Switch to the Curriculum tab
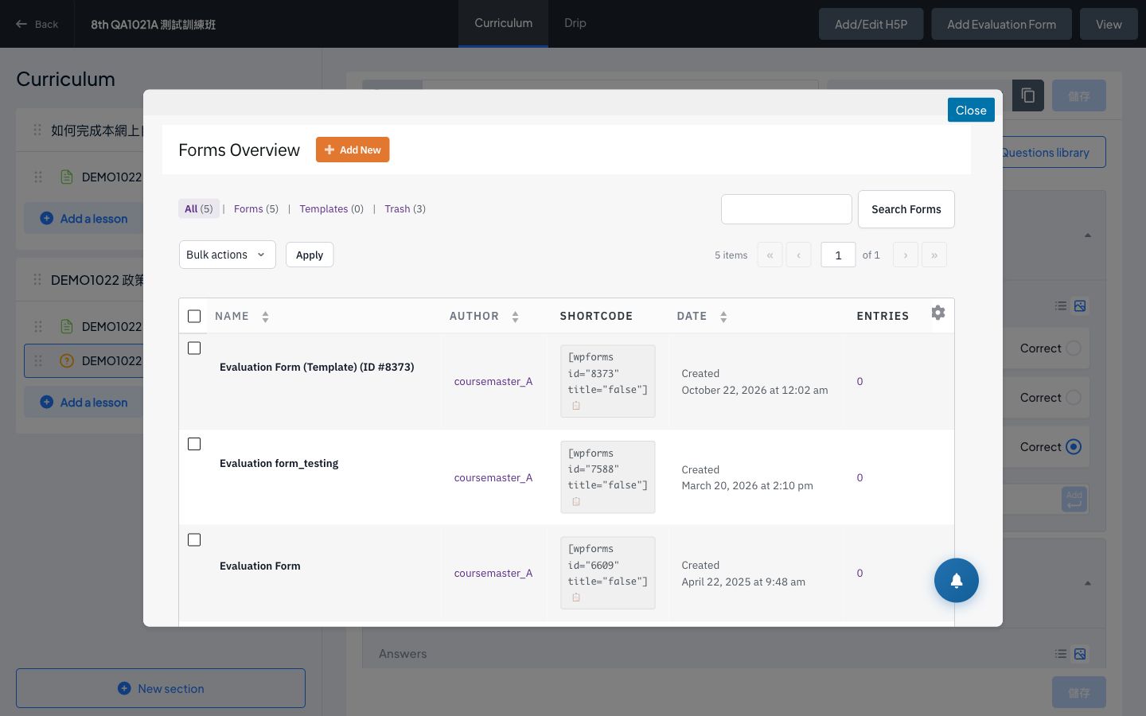Viewport: 1146px width, 716px height. (x=503, y=23)
